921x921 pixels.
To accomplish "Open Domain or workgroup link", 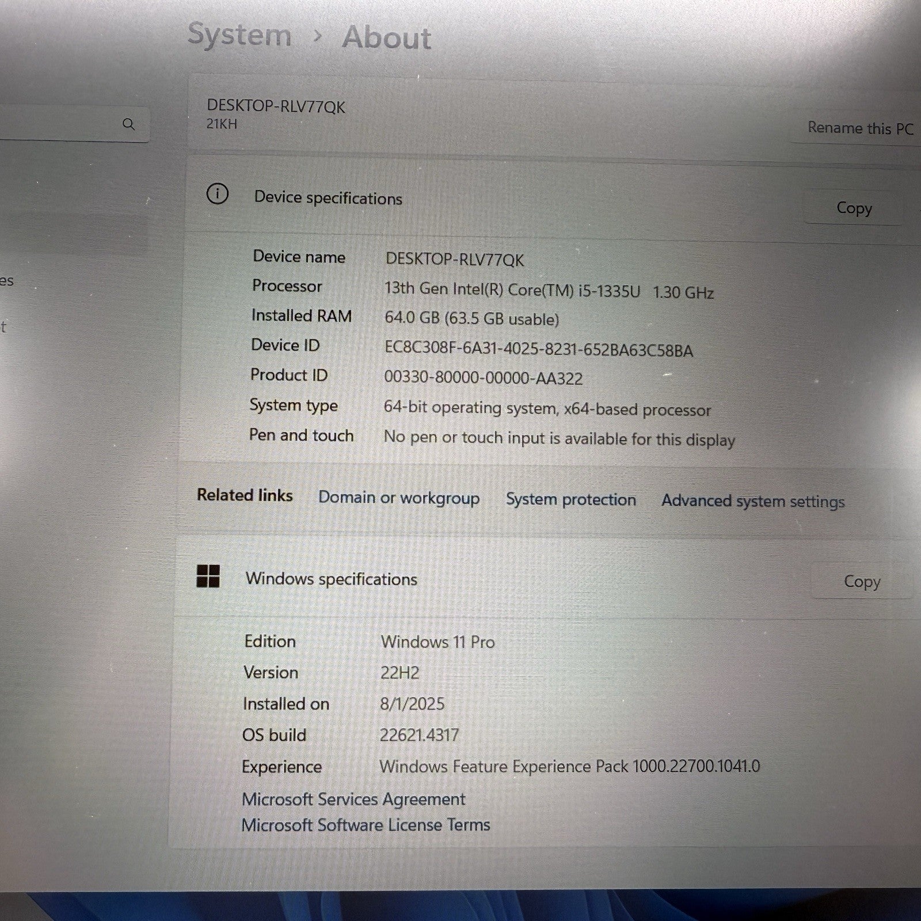I will pyautogui.click(x=399, y=498).
